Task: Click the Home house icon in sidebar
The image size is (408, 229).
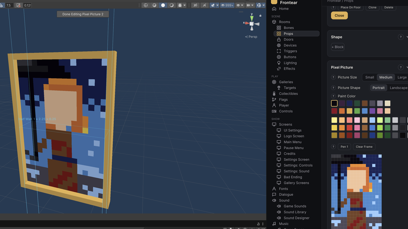Action: point(274,9)
